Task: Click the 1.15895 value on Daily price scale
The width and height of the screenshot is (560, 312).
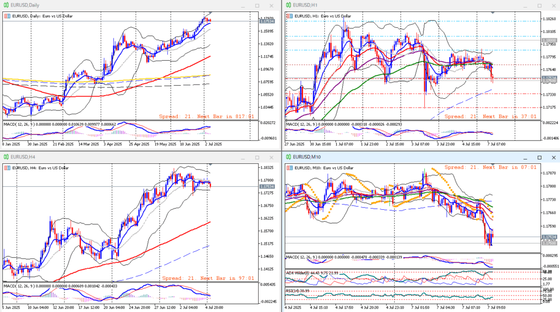Action: [x=267, y=31]
